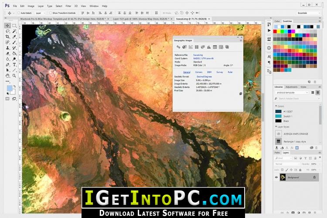Open the Essentials workspace dropdown
Screen dimensions: 327x218
(308, 13)
